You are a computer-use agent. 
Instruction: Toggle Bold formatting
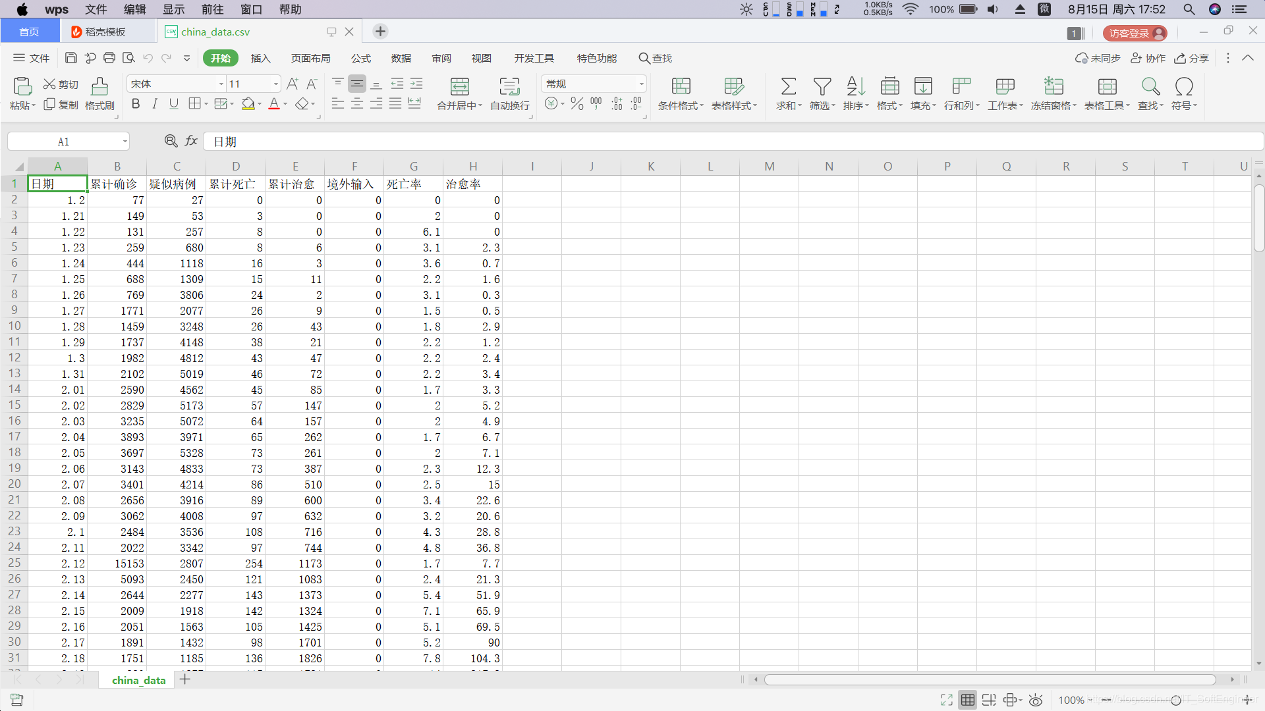point(136,103)
